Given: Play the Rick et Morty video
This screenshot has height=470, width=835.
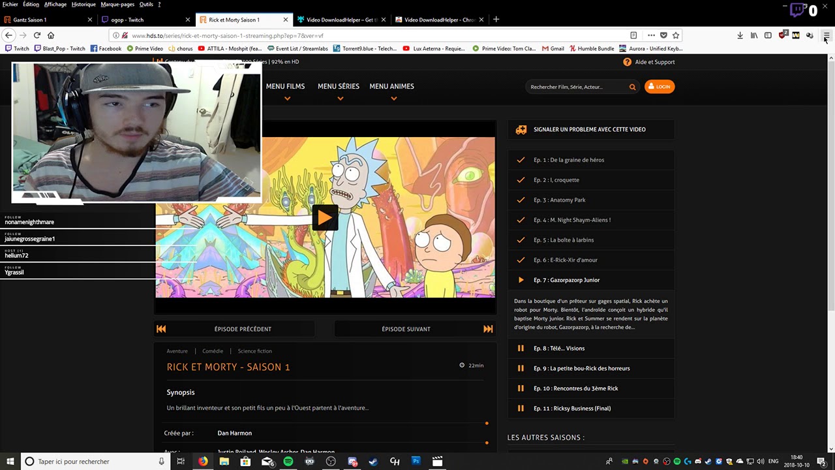Looking at the screenshot, I should (325, 217).
